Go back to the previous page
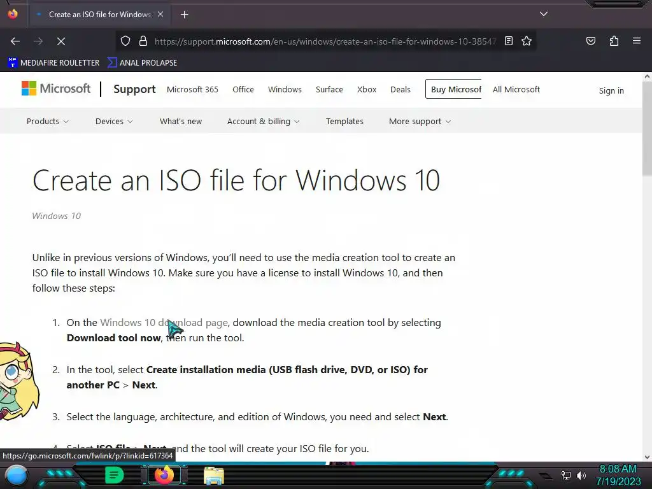The width and height of the screenshot is (652, 489). pos(15,41)
